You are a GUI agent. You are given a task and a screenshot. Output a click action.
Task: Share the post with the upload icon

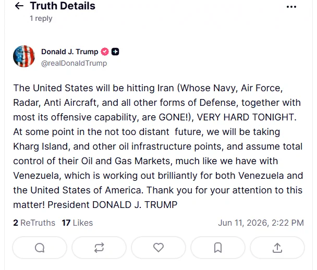click(x=277, y=248)
